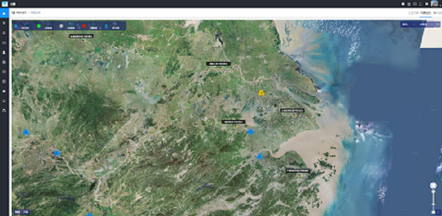This screenshot has height=216, width=442.
Task: Click the search magnifier on map filter bar
Action: click(438, 24)
